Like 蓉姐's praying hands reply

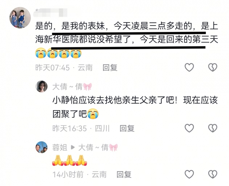[189, 174]
